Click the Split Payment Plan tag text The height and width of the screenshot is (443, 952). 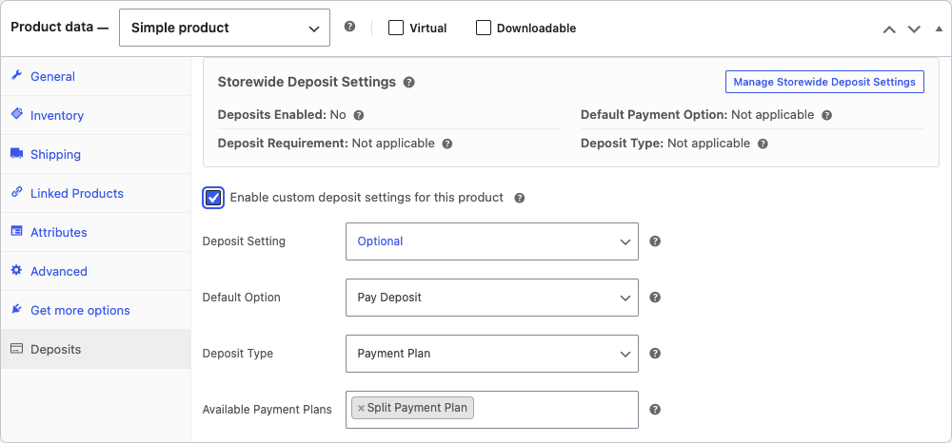[x=417, y=408]
